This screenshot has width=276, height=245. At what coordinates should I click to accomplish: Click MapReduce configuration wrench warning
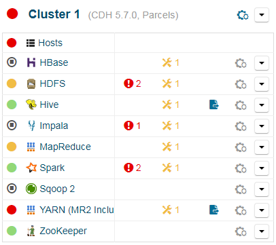pos(167,147)
